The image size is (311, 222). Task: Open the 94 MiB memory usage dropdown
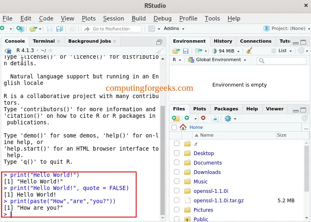coord(226,51)
